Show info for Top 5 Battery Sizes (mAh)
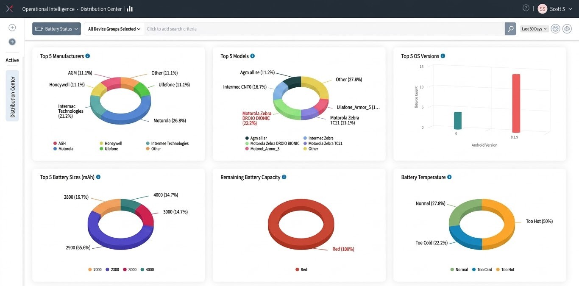 pos(98,177)
